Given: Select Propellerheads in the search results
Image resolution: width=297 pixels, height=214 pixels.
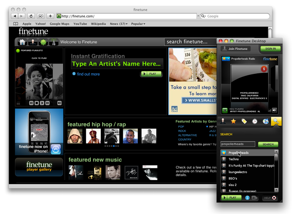Looking at the screenshot, I should point(248,153).
